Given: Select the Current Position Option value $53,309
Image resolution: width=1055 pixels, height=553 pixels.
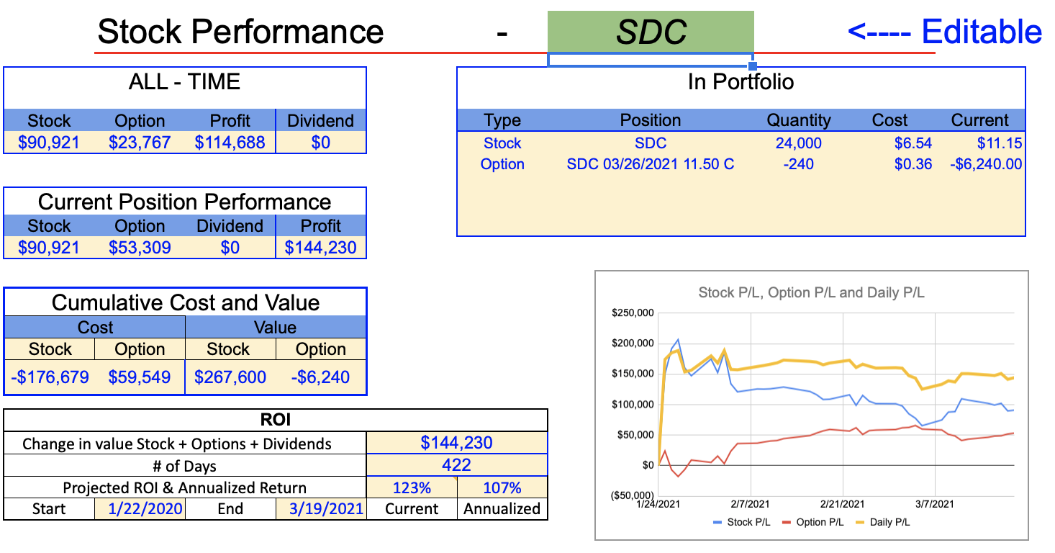Looking at the screenshot, I should click(140, 248).
